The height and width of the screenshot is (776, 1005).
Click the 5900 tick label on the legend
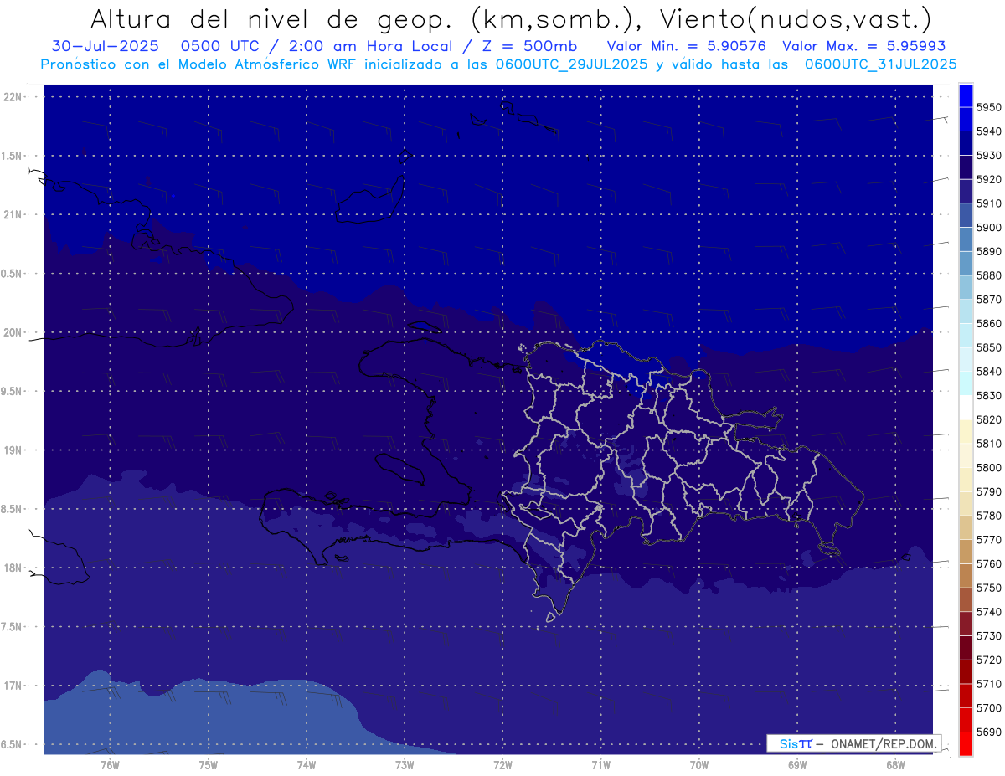coord(989,227)
